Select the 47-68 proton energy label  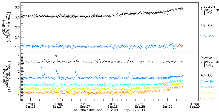click(206, 75)
